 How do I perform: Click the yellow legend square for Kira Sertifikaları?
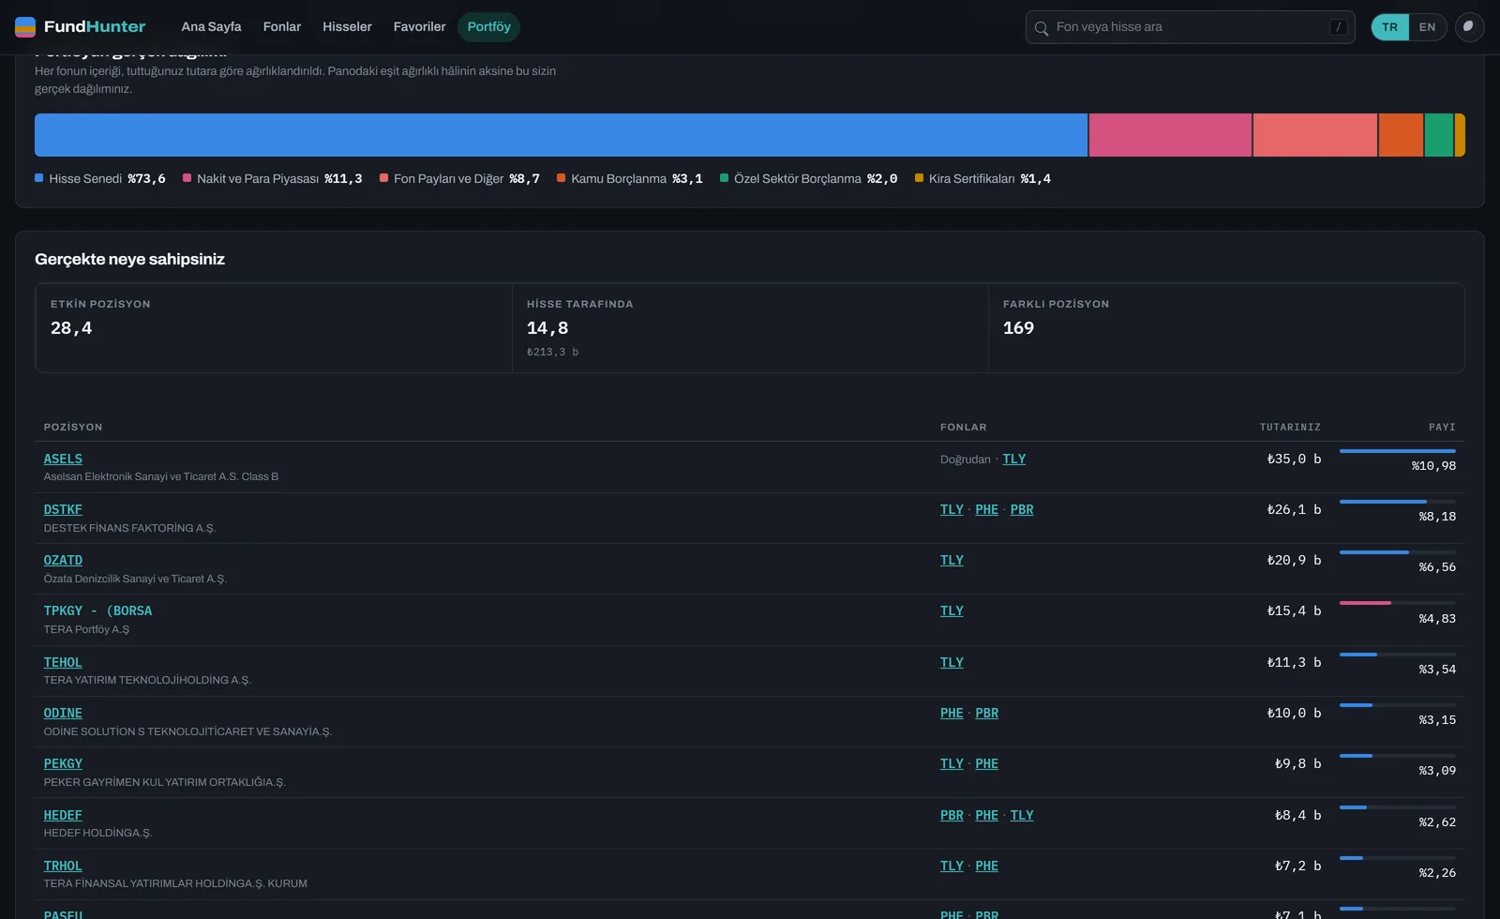click(919, 178)
